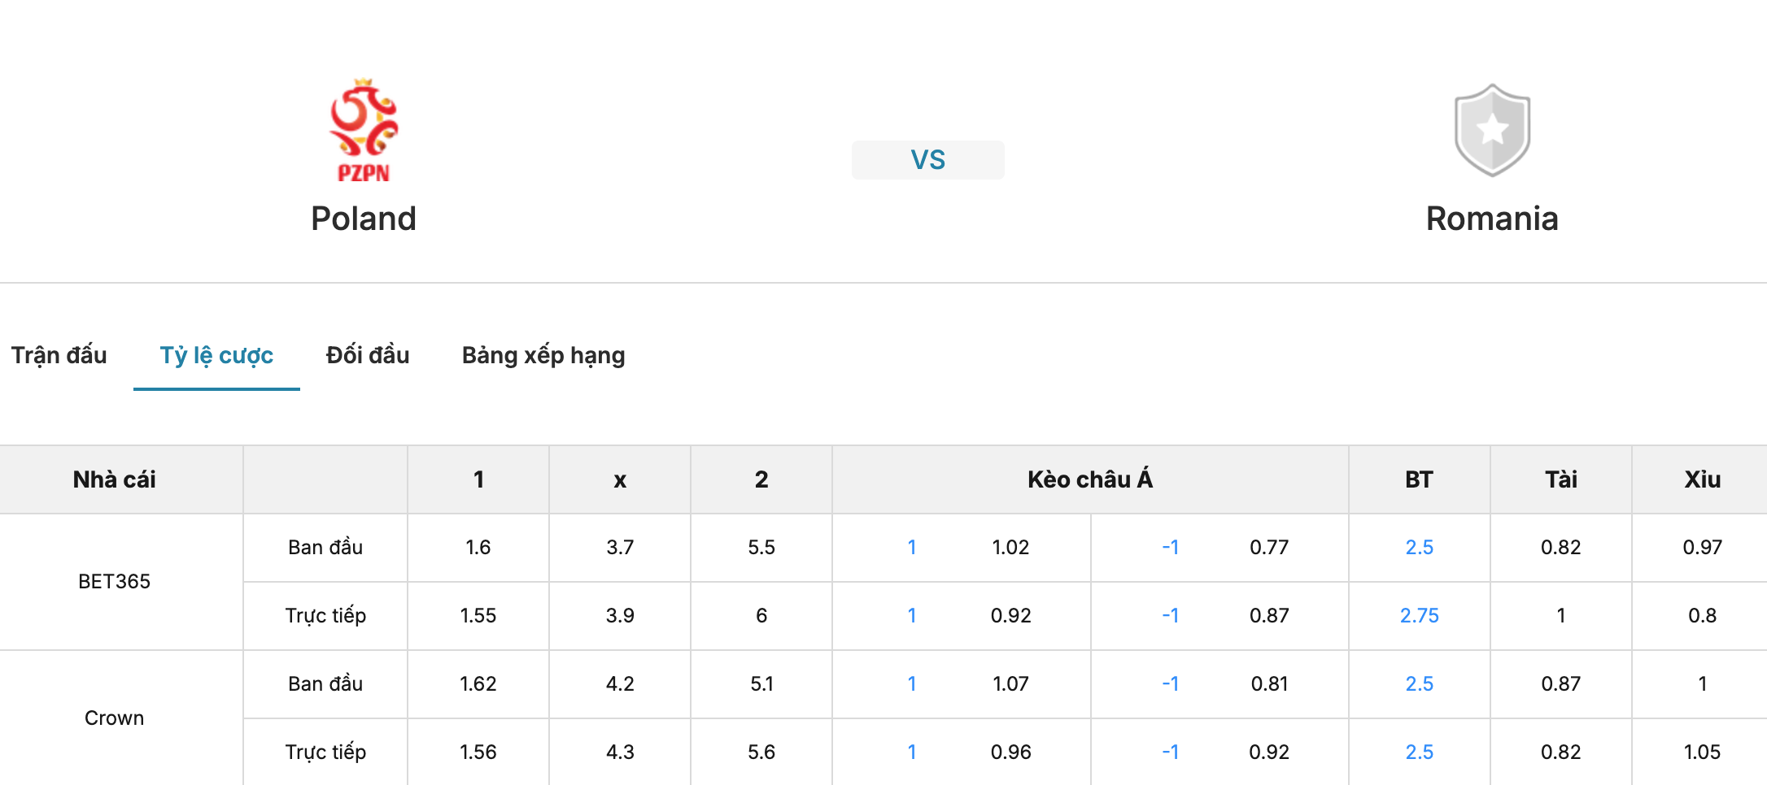Image resolution: width=1767 pixels, height=785 pixels.
Task: Switch to the Đối đầu tab
Action: point(368,355)
